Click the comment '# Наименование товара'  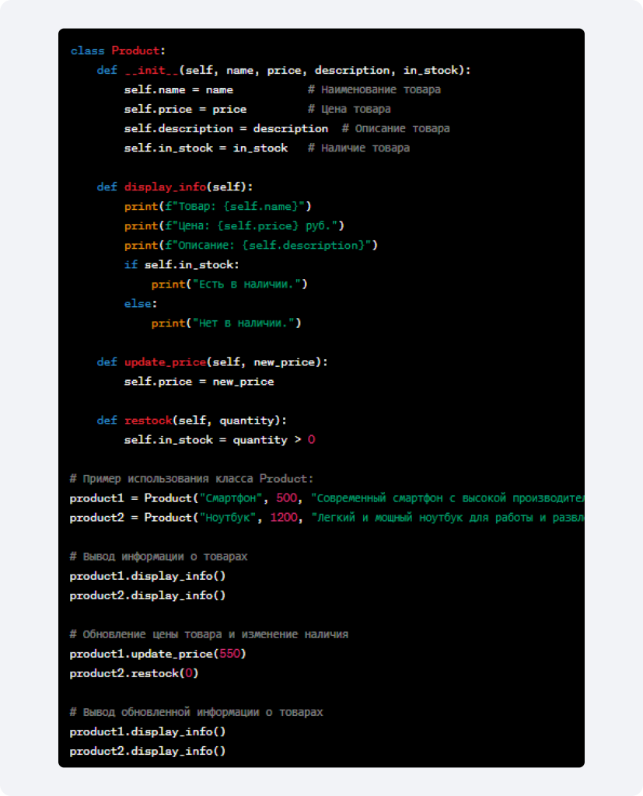click(374, 90)
